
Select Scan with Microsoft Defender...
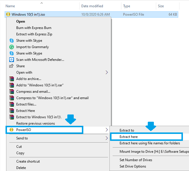coord(40,60)
